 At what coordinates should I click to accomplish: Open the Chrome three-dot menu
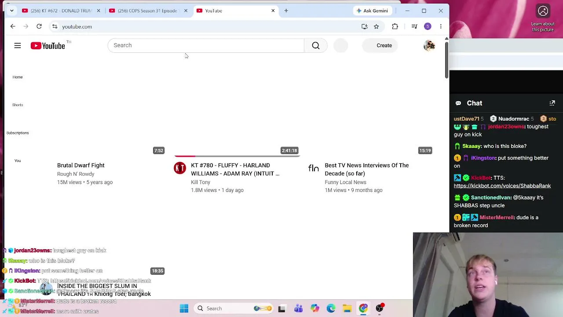pos(441,26)
